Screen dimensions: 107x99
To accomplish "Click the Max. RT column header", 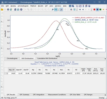I will tap(12, 70).
